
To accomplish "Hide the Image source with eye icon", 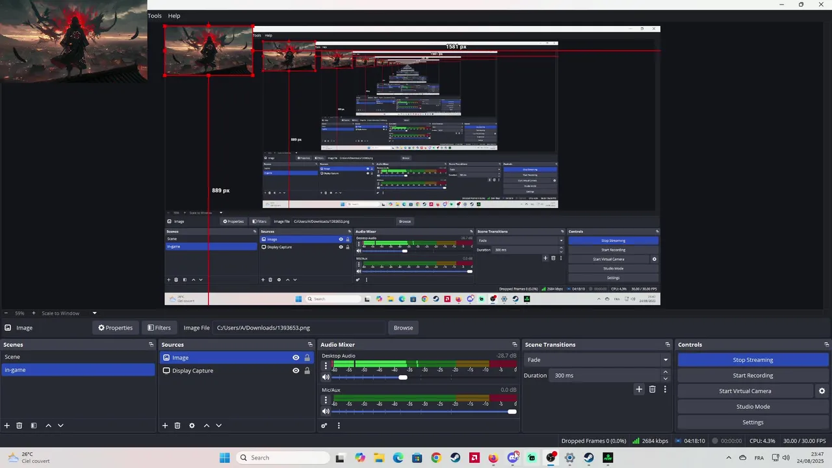I will [x=296, y=357].
